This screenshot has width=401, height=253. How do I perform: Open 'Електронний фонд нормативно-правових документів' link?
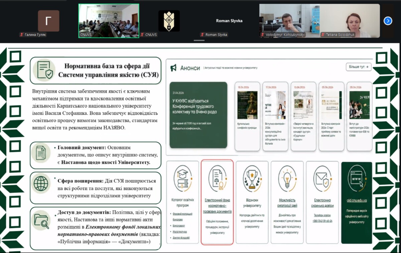pos(217,206)
